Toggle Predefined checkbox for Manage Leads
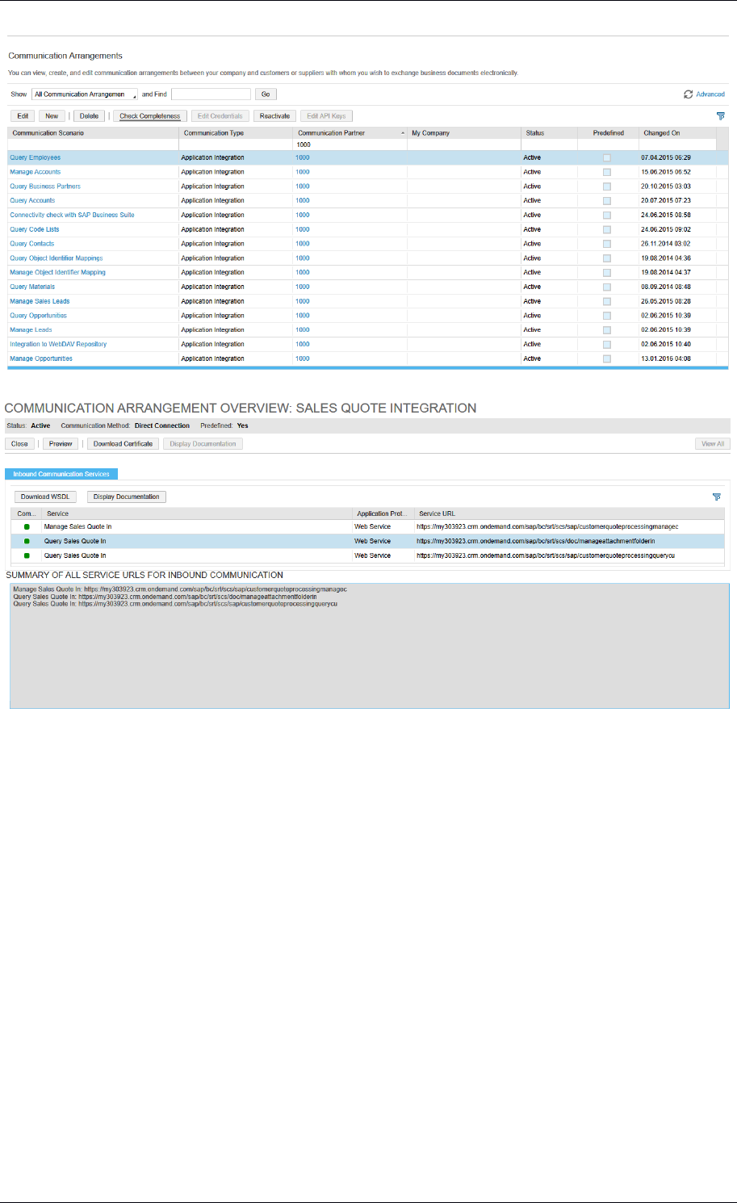The image size is (737, 1203). click(607, 329)
